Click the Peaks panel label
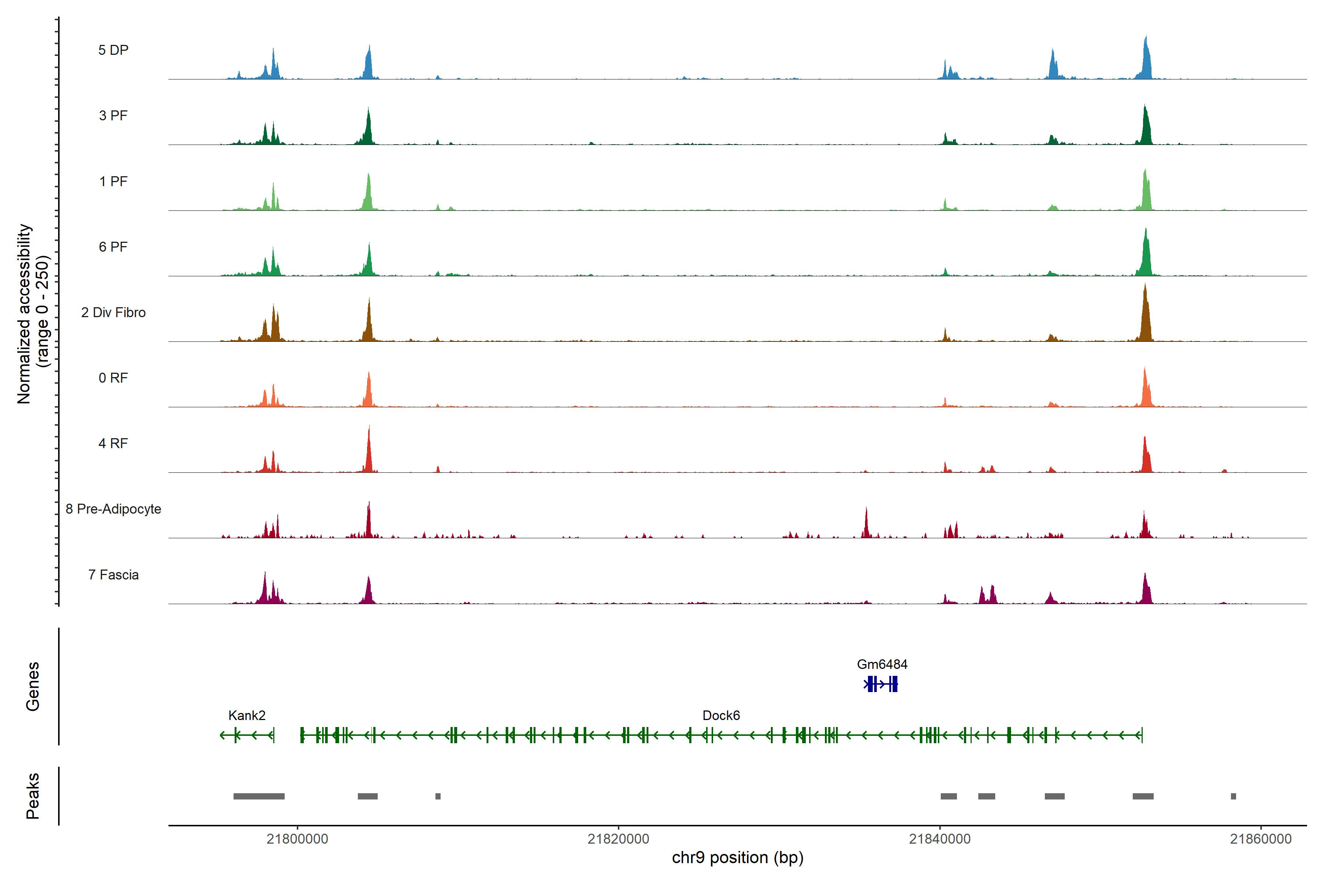 (33, 796)
